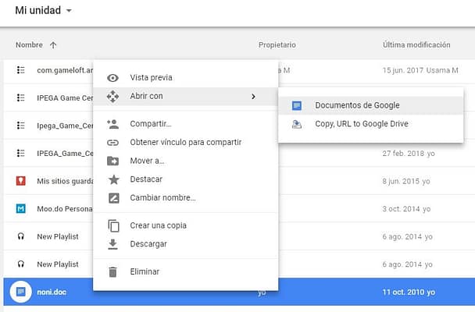
Task: Click blue M icon of Moo.do file
Action: pyautogui.click(x=20, y=208)
